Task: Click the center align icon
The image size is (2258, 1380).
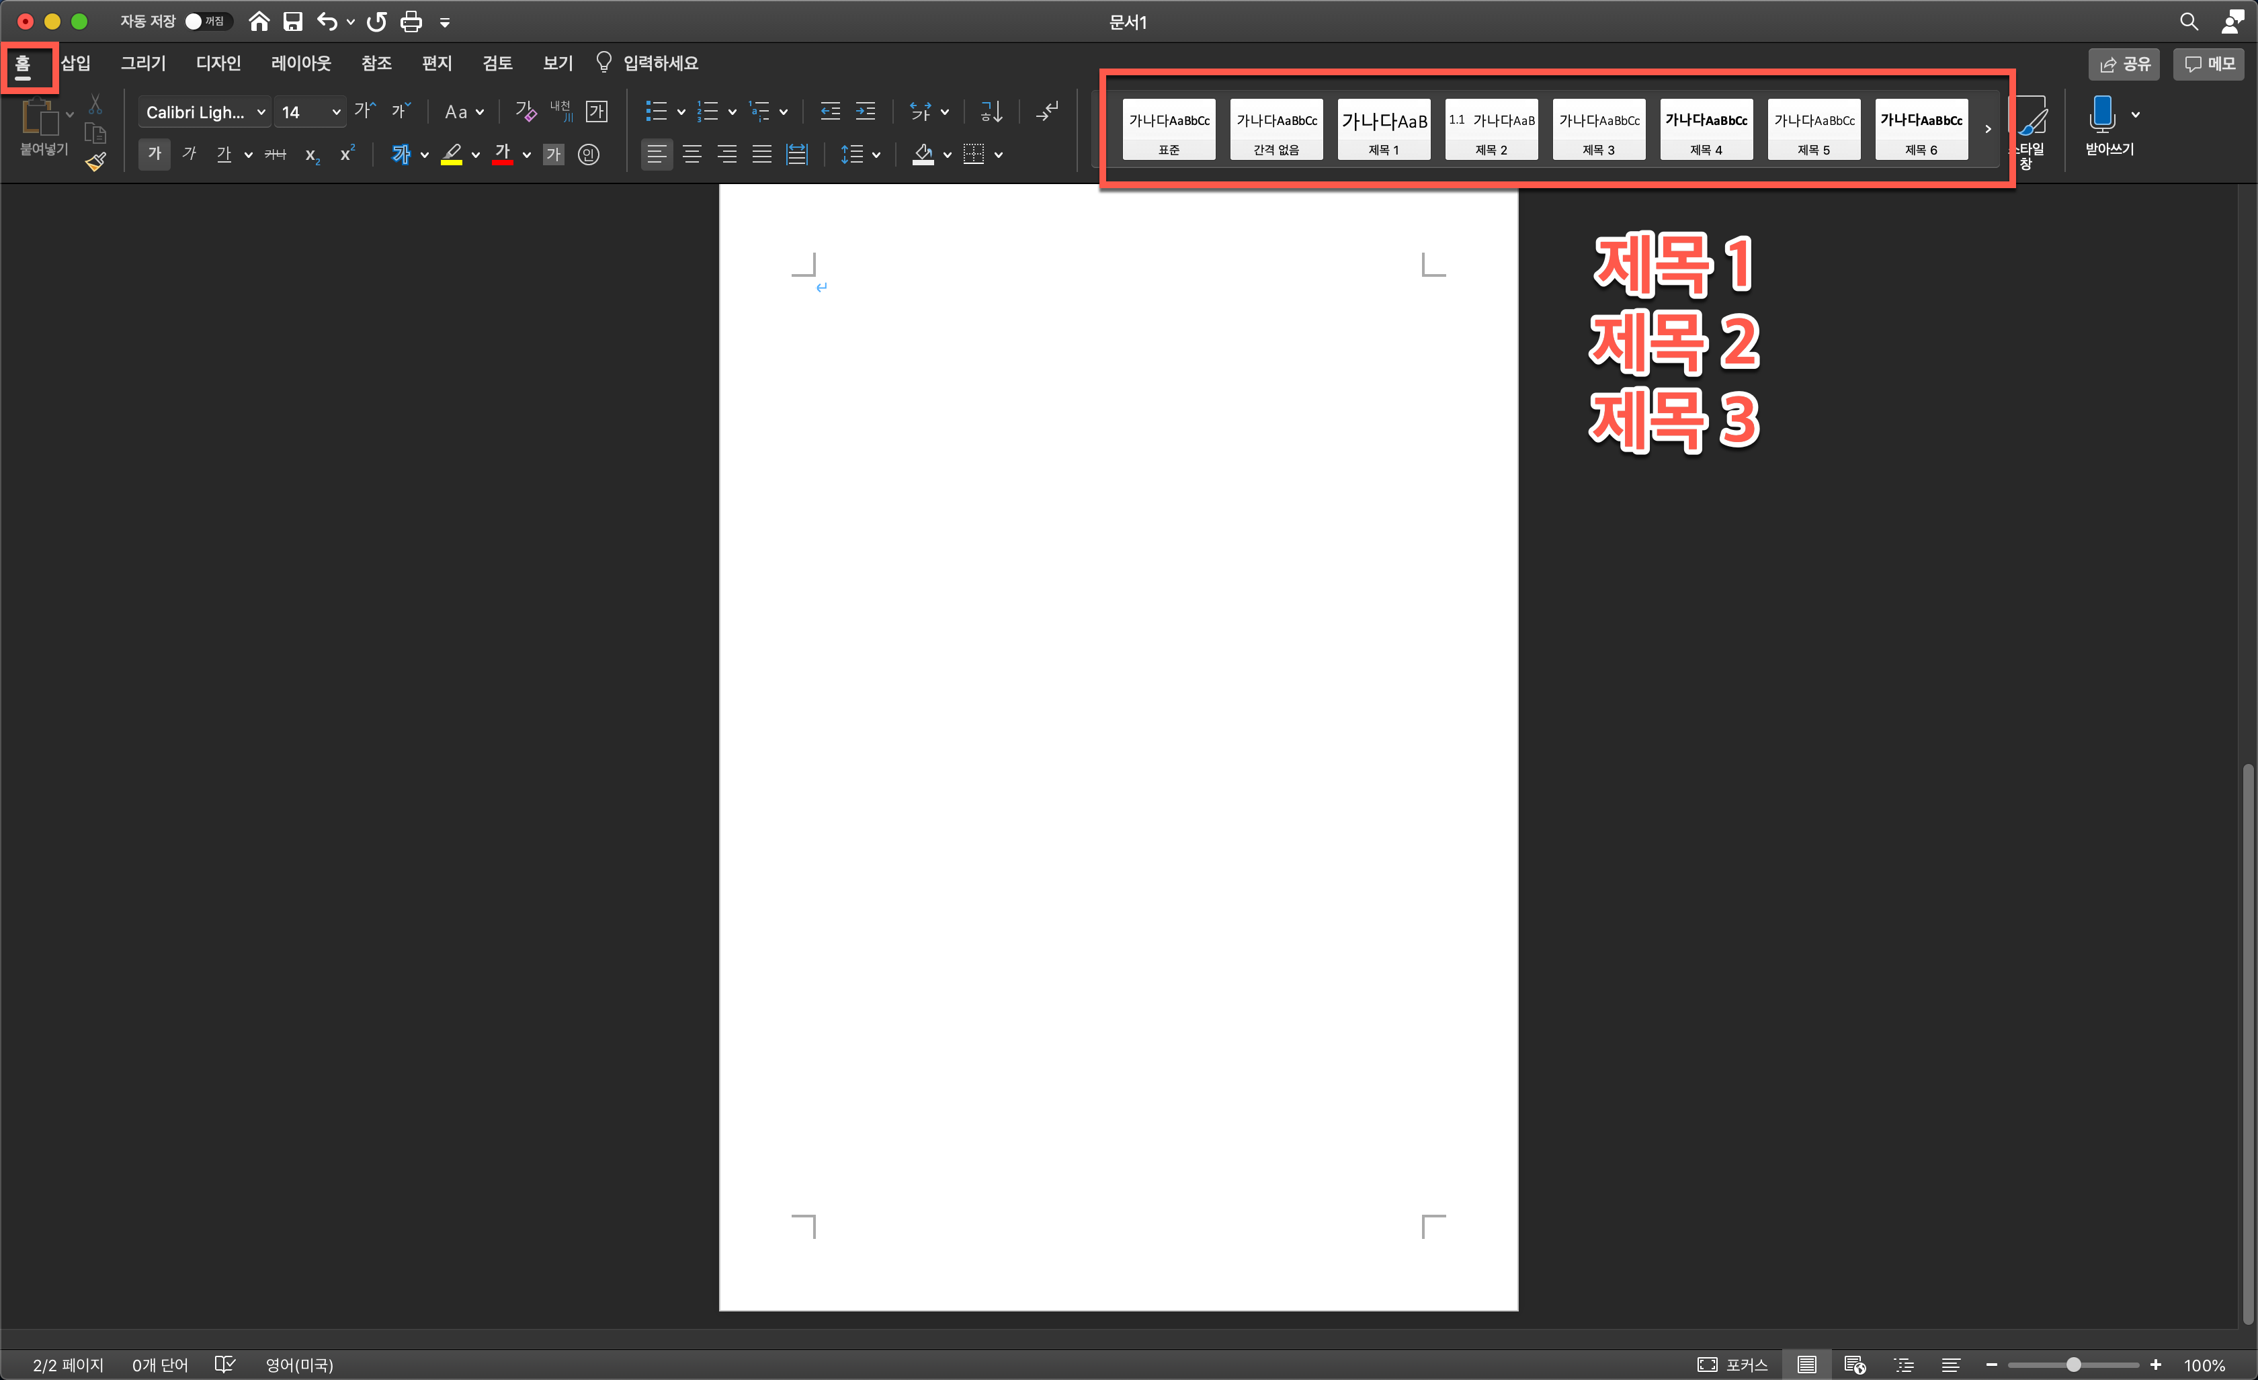Action: coord(692,154)
